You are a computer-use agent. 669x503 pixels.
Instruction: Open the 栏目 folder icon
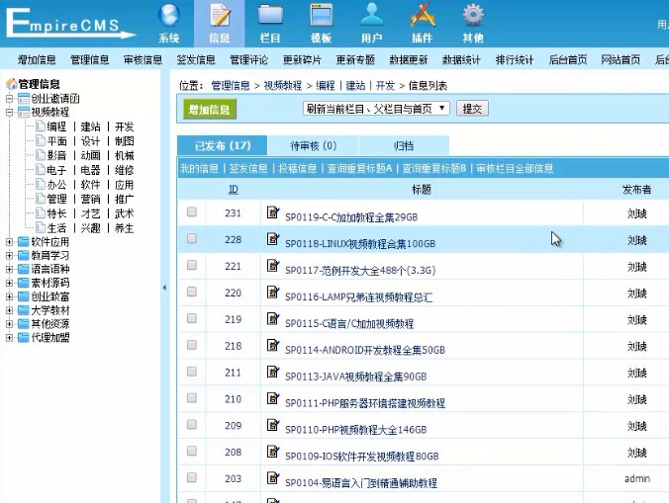pyautogui.click(x=270, y=16)
